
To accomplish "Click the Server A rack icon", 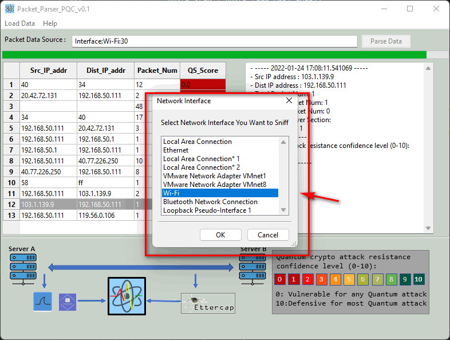I will 23,269.
